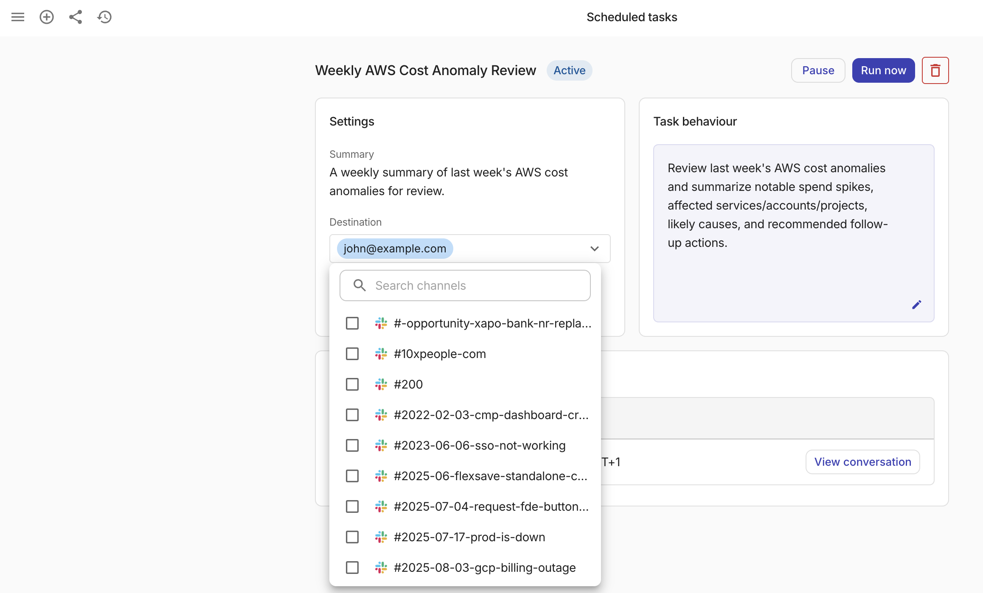Select #2025-06-flexsave-standalone-c... channel label
The height and width of the screenshot is (593, 983).
pos(491,476)
